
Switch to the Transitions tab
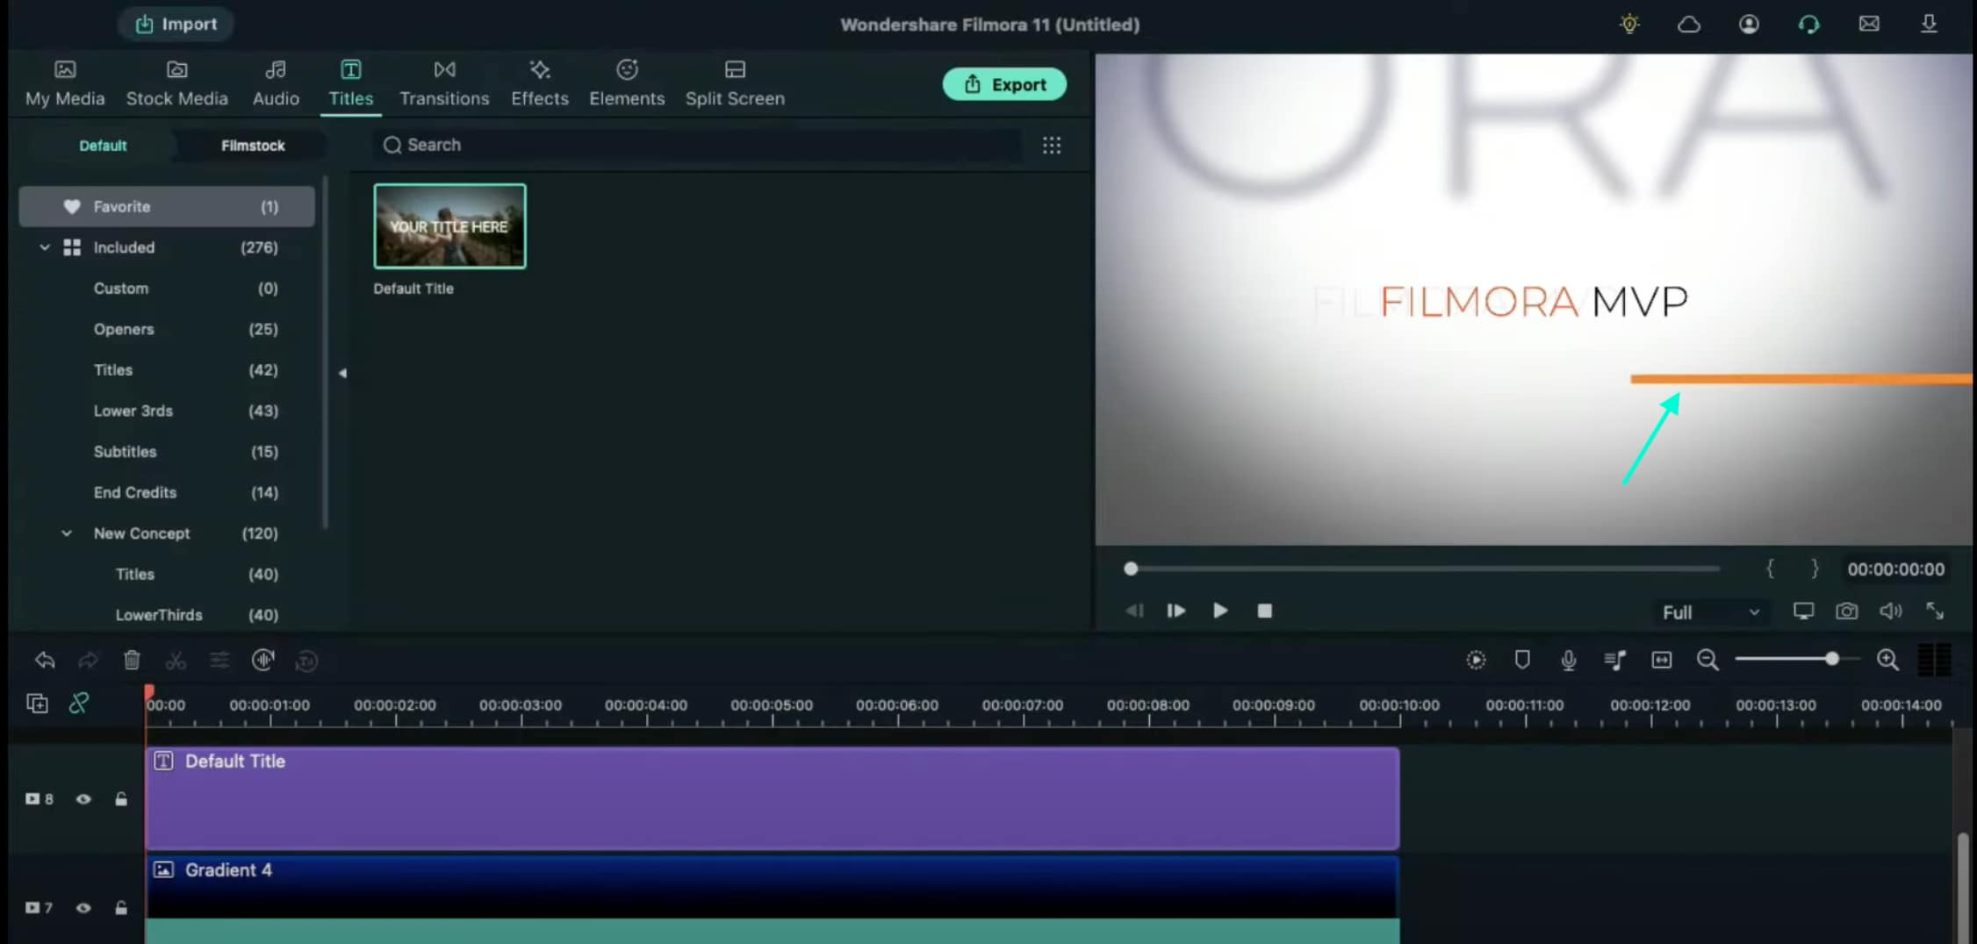point(444,83)
